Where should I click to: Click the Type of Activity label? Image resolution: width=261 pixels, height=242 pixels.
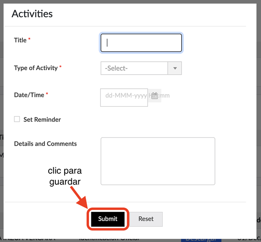tap(36, 68)
